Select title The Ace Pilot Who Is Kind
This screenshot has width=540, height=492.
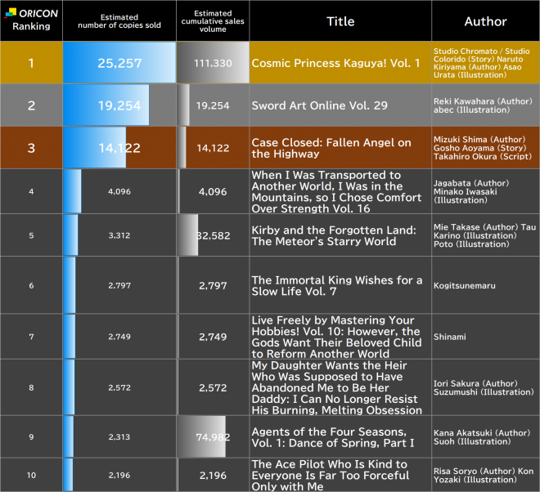(331, 475)
